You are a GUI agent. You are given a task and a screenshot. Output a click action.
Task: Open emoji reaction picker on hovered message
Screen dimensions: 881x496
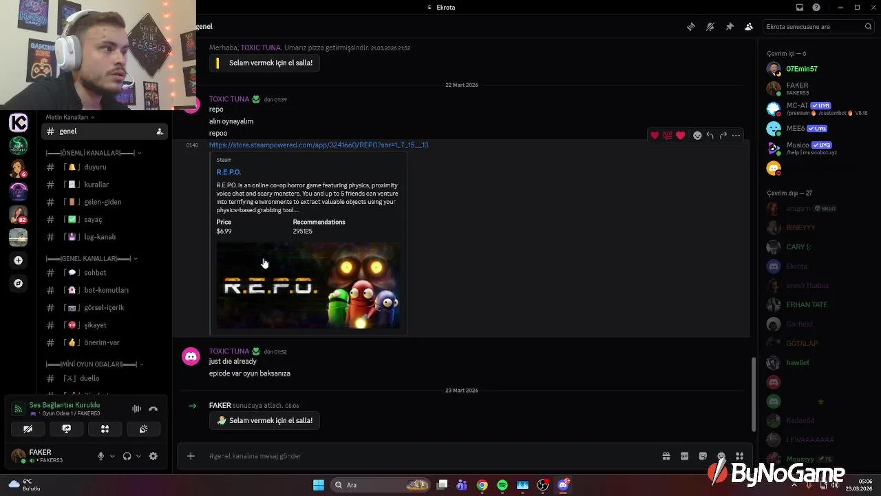(697, 135)
